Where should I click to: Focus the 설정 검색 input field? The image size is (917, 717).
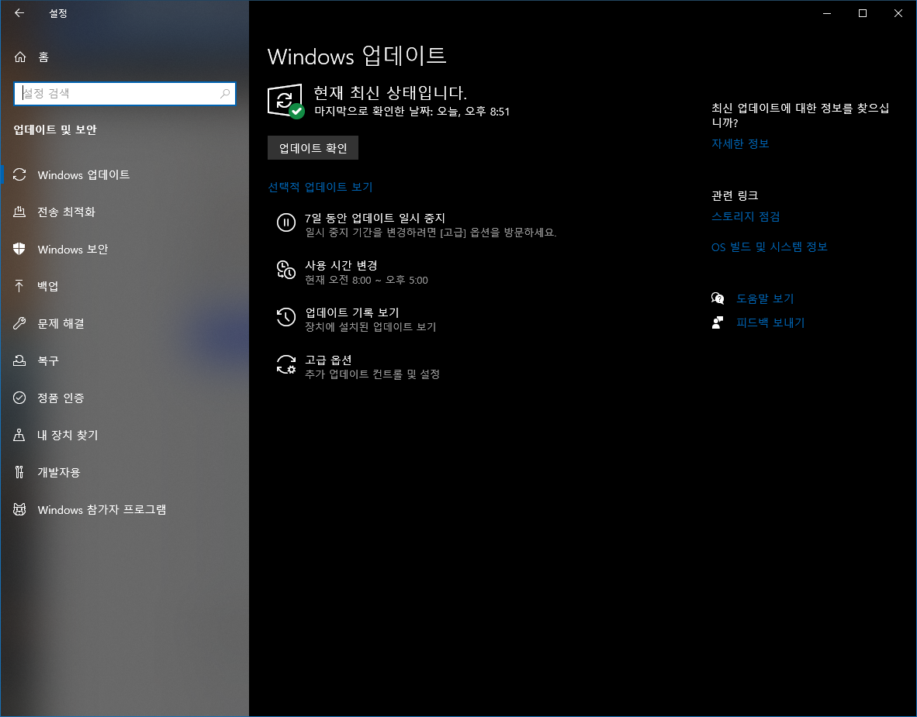coord(125,94)
